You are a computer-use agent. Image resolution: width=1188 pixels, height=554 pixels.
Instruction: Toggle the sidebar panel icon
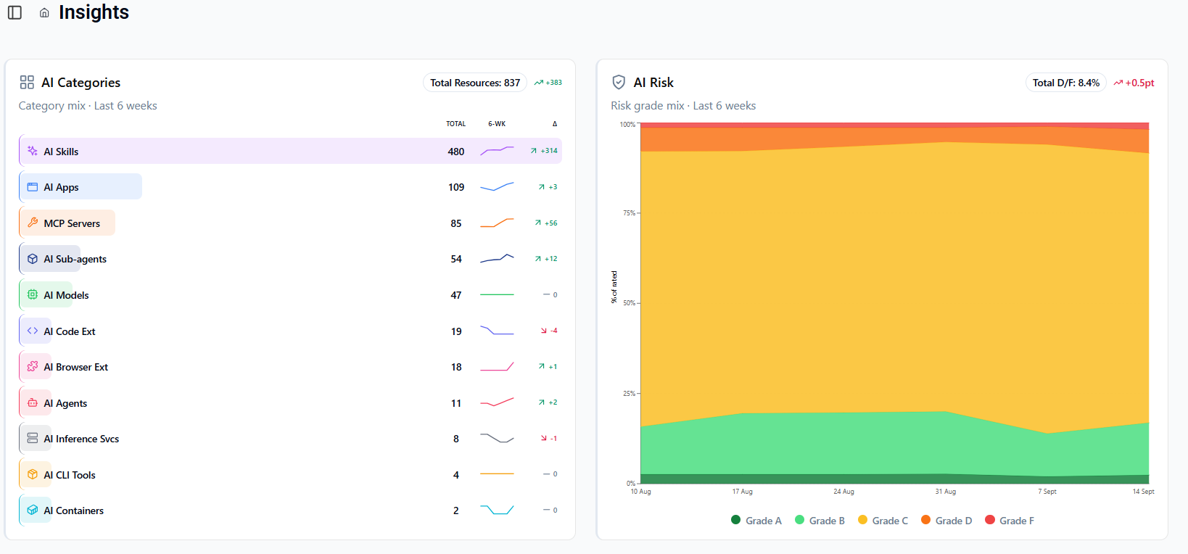pos(15,12)
